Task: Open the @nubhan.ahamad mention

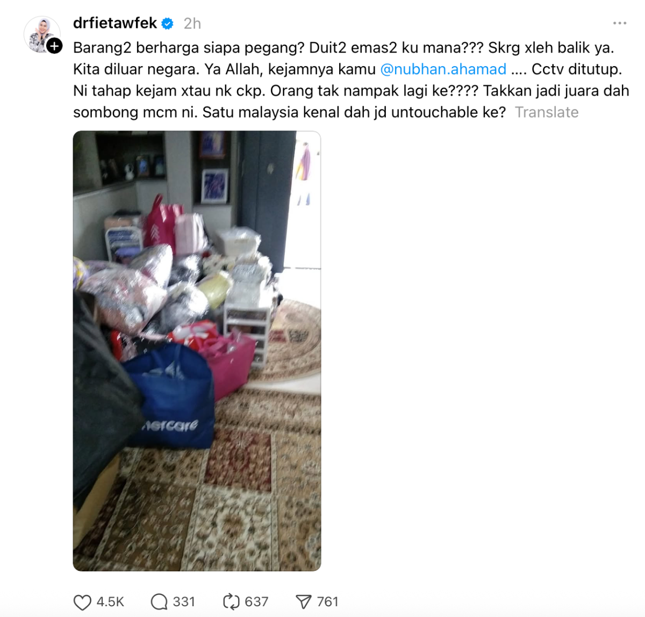Action: click(443, 69)
